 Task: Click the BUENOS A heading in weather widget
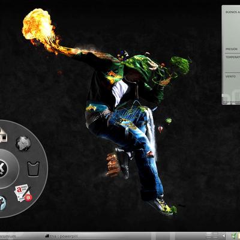point(233,12)
